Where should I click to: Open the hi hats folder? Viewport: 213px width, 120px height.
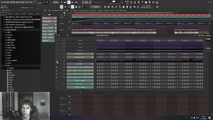pyautogui.click(x=10, y=50)
